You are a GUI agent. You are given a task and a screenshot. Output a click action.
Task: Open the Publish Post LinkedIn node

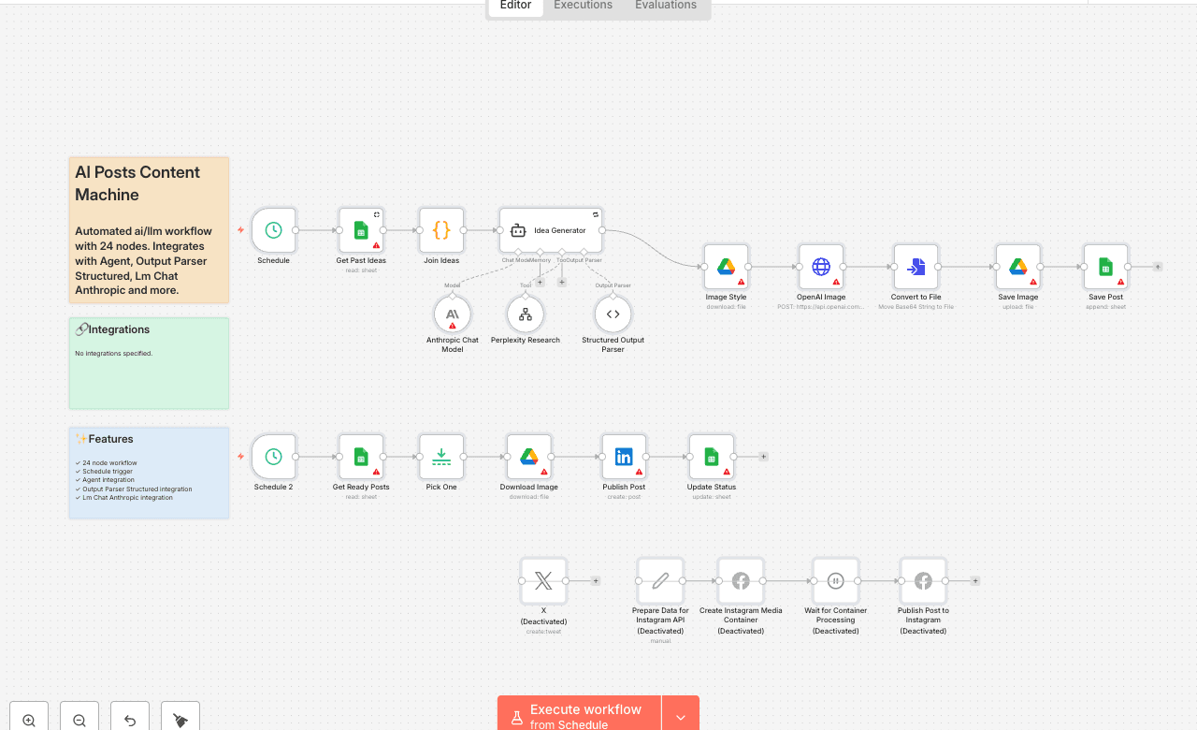pos(624,457)
